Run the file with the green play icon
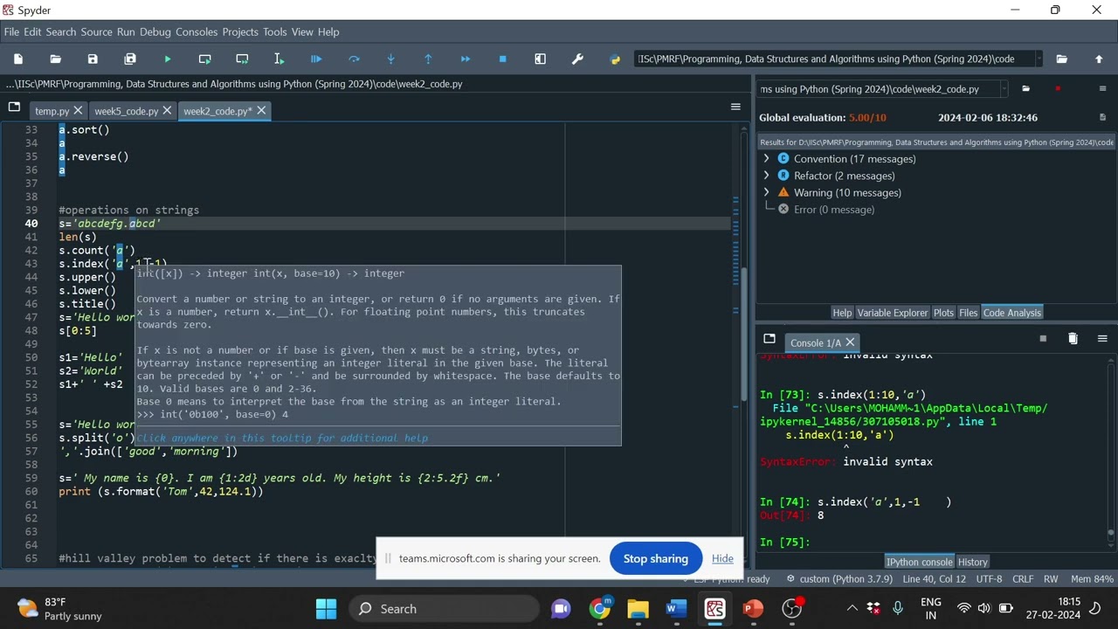Screen dimensions: 1118x629 (168, 59)
